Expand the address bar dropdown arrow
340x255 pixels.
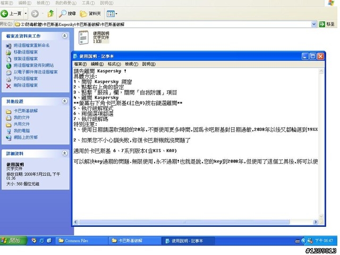[313, 24]
